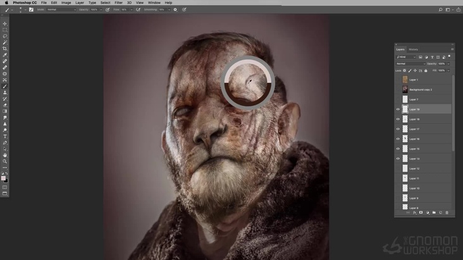Hide Layer 16 with eye icon
This screenshot has width=463, height=260.
point(398,139)
